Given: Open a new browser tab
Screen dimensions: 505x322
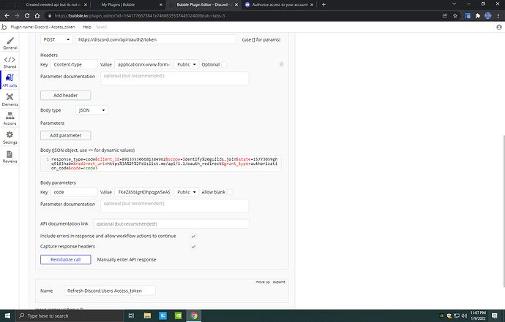Looking at the screenshot, I should (x=323, y=4).
